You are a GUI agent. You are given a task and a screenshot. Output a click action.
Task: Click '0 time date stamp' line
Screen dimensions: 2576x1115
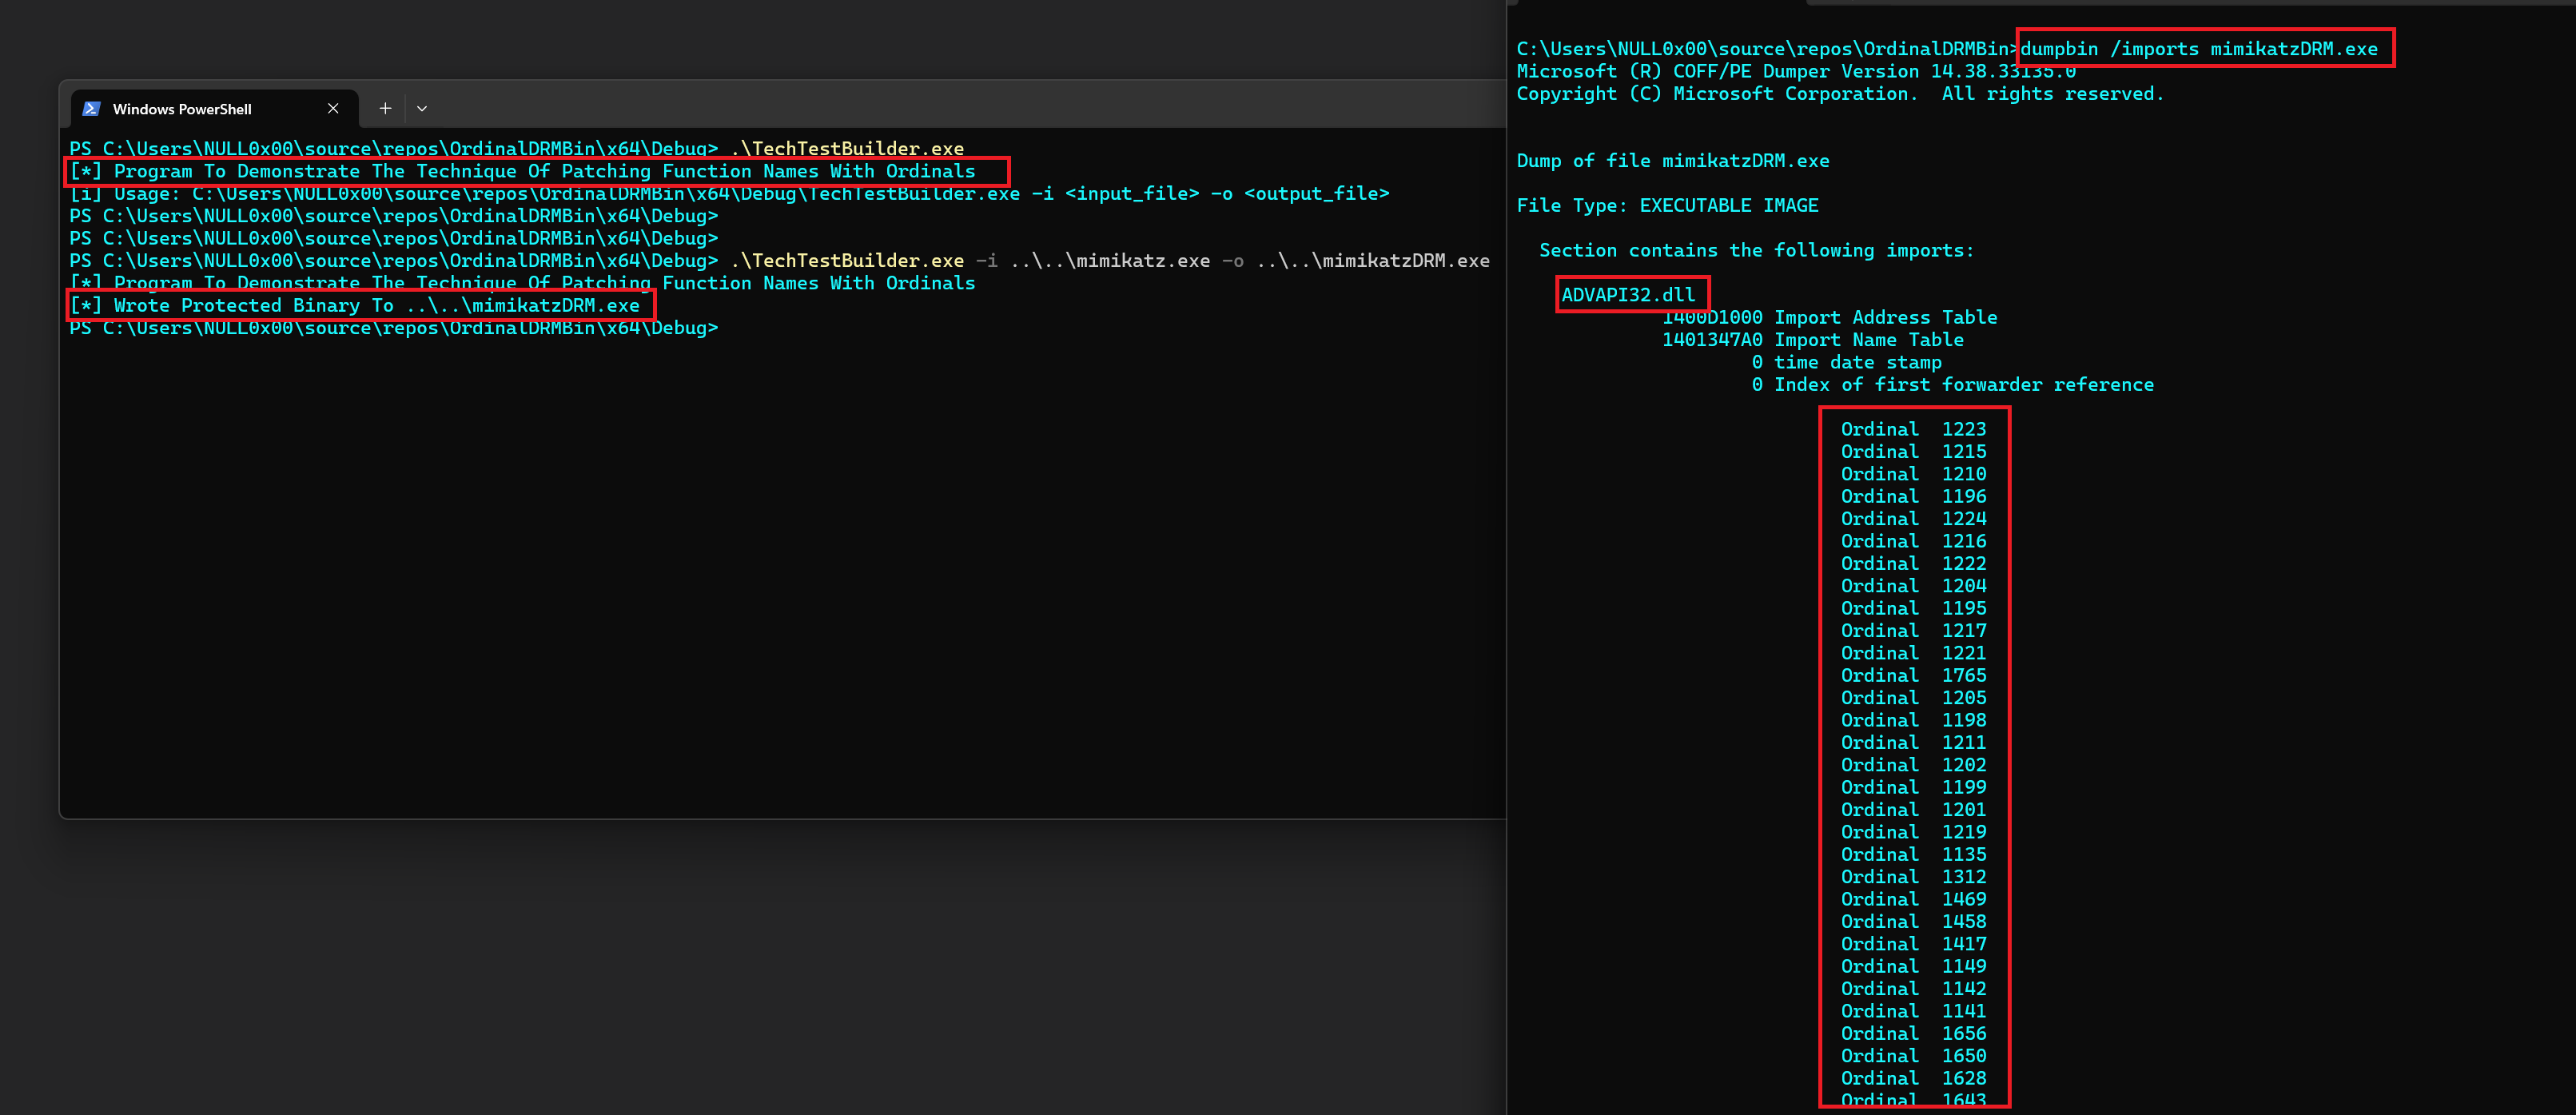[x=1847, y=362]
